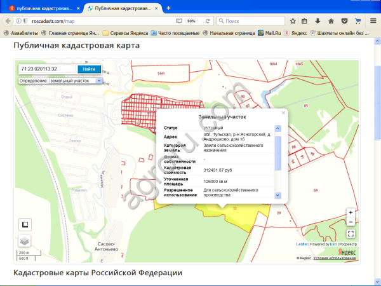Bookmark this page with the star icon
The width and height of the screenshot is (381, 286).
(293, 21)
